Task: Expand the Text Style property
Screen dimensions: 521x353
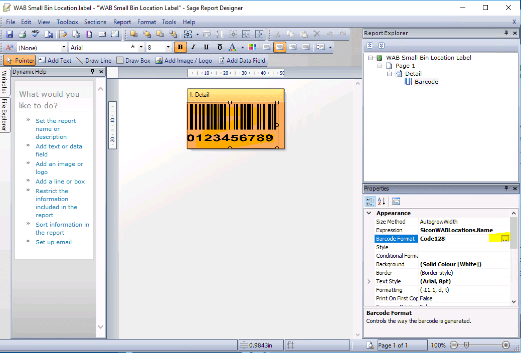Action: click(x=369, y=281)
